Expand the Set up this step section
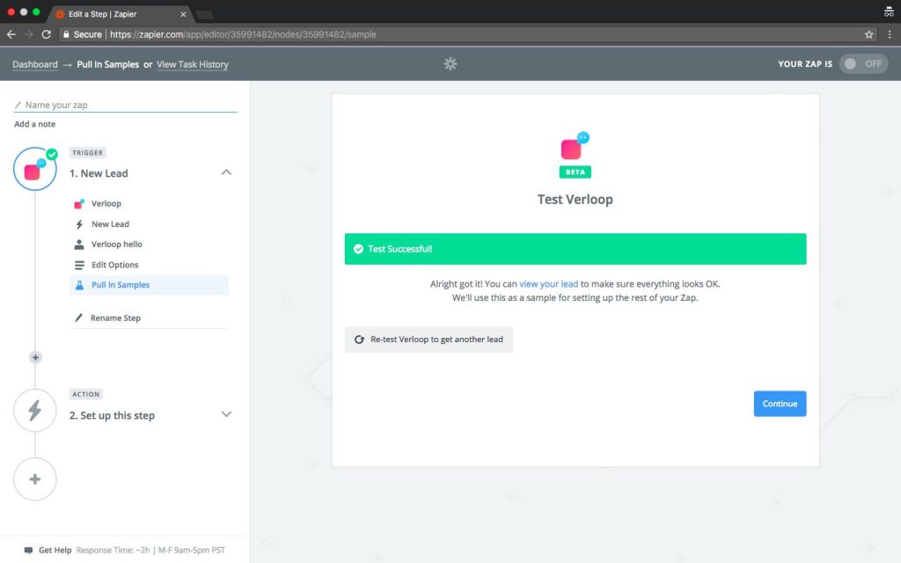The image size is (901, 563). pyautogui.click(x=226, y=414)
